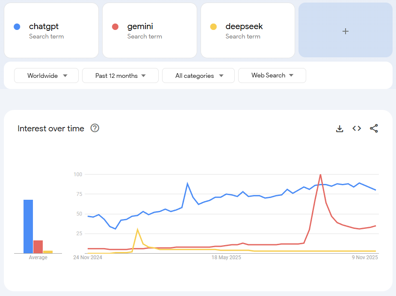The width and height of the screenshot is (396, 296).
Task: Click the 100 y-axis value
Action: click(78, 174)
